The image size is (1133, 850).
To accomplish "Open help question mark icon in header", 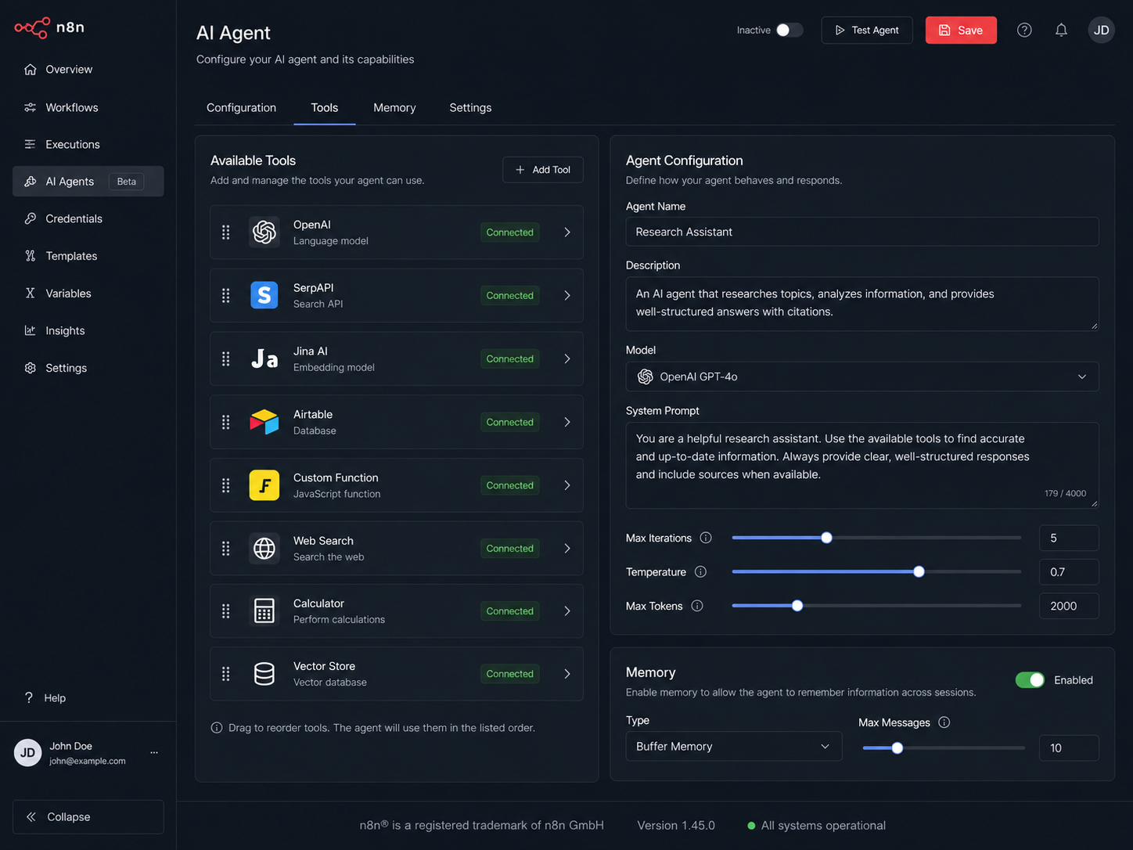I will point(1024,30).
